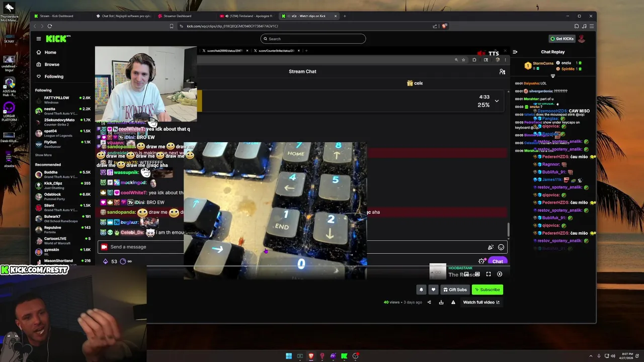Click the Get KICKs button
This screenshot has height=362, width=644.
(x=561, y=39)
